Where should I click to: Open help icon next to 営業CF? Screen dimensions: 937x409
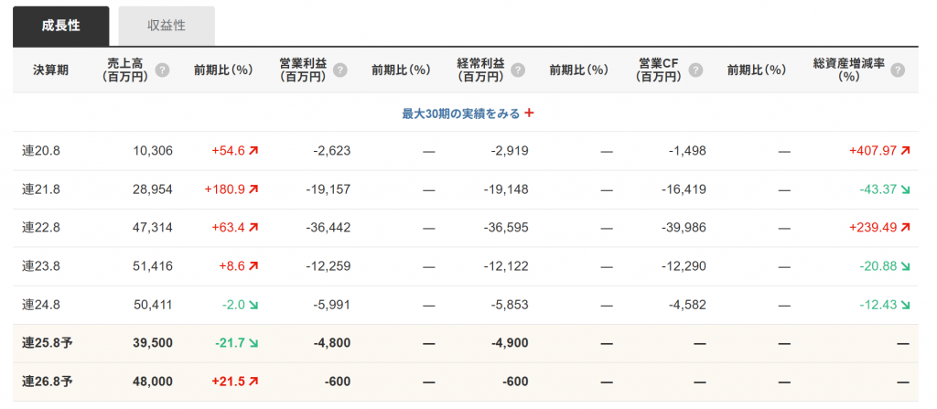click(x=695, y=70)
